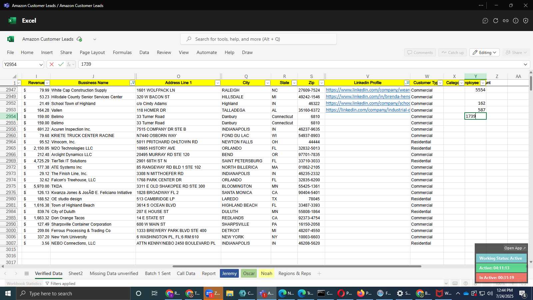The width and height of the screenshot is (533, 300).
Task: Confirm the cell entry with the checkmark icon
Action: tap(61, 64)
